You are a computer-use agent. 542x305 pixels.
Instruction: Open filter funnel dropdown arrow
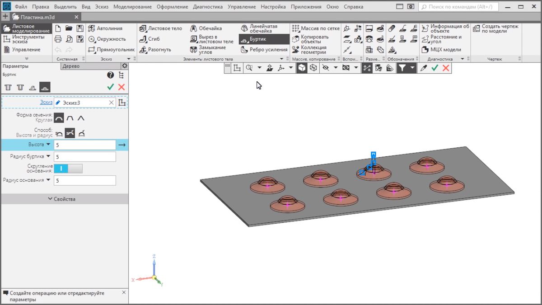[412, 68]
